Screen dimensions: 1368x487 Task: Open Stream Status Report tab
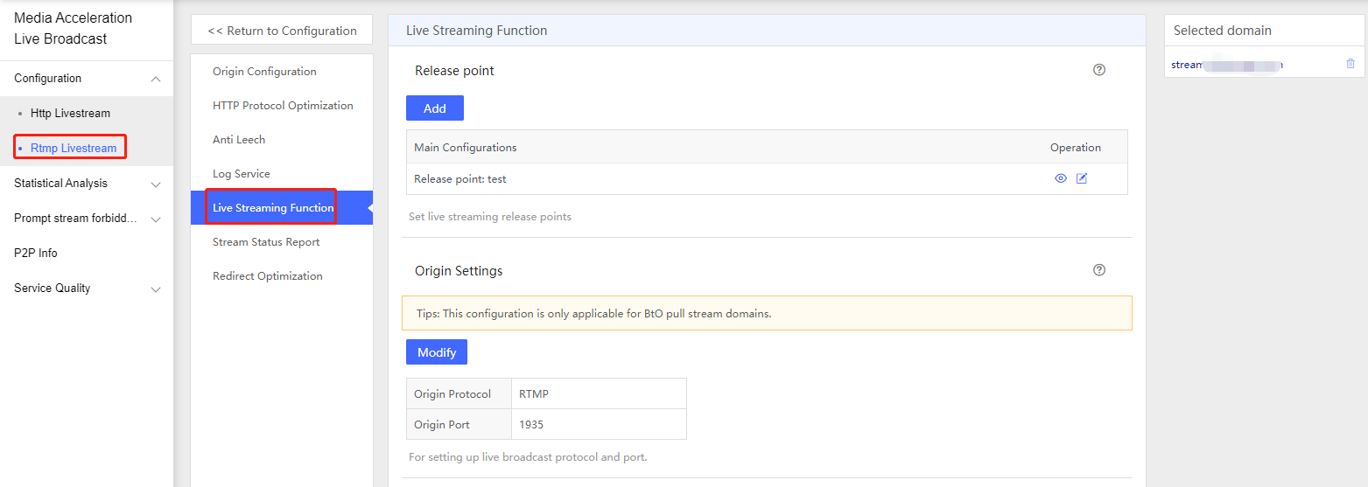tap(266, 242)
